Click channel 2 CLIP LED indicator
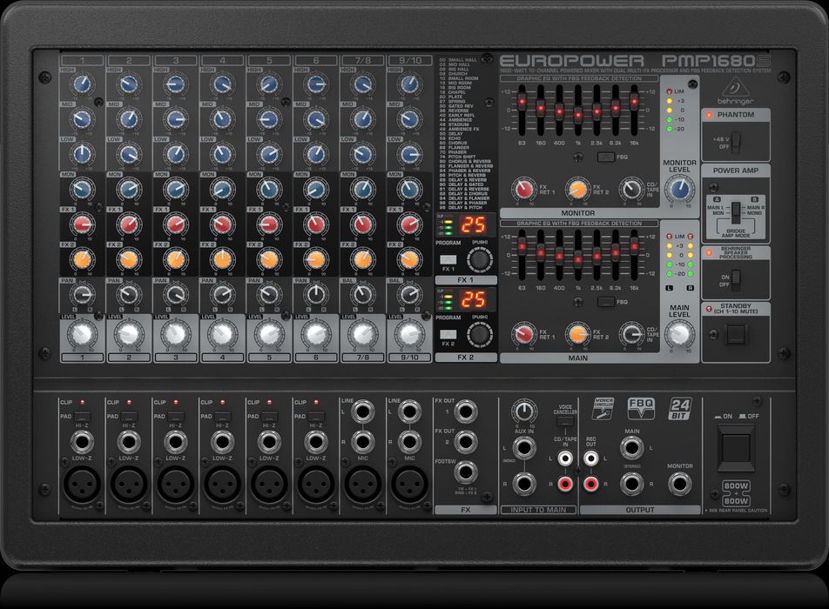The height and width of the screenshot is (609, 829). coord(129,403)
